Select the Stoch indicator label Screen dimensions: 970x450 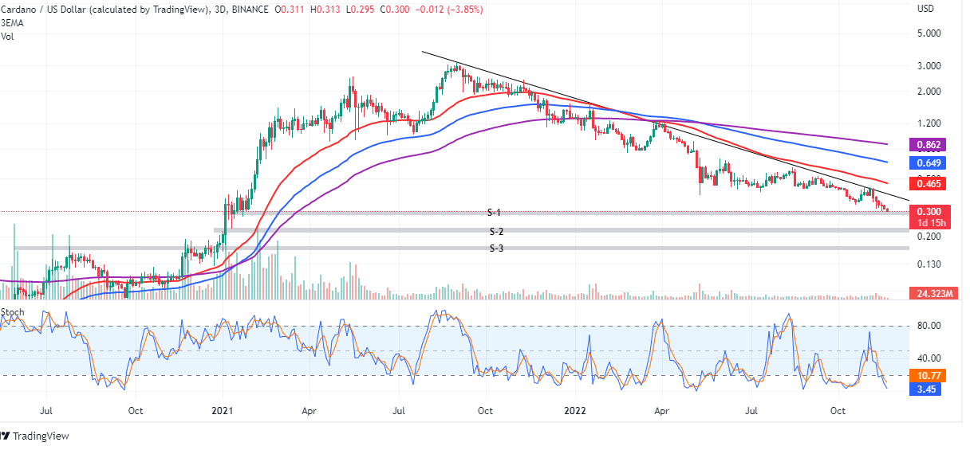coord(13,312)
